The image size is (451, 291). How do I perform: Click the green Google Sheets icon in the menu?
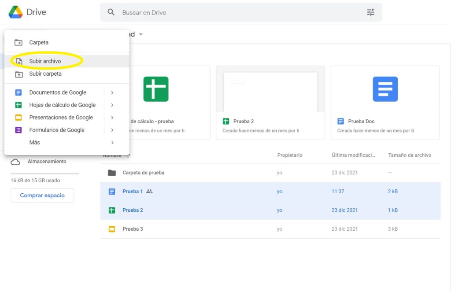18,105
